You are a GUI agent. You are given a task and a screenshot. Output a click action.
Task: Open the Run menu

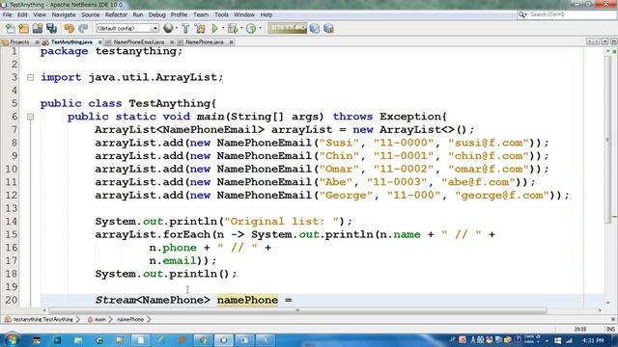(138, 14)
